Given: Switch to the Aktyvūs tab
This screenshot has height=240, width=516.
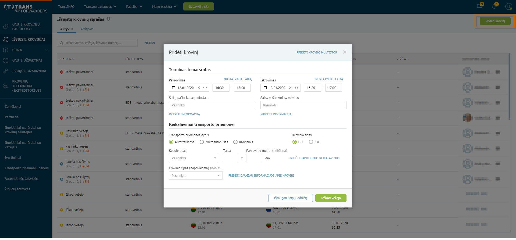Looking at the screenshot, I should click(67, 29).
